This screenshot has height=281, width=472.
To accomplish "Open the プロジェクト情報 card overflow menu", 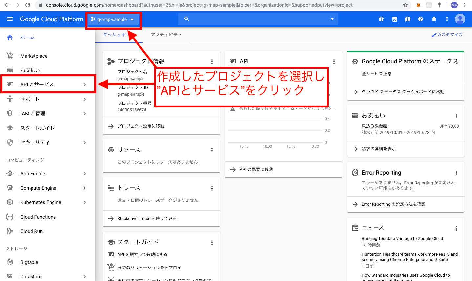I will click(212, 61).
